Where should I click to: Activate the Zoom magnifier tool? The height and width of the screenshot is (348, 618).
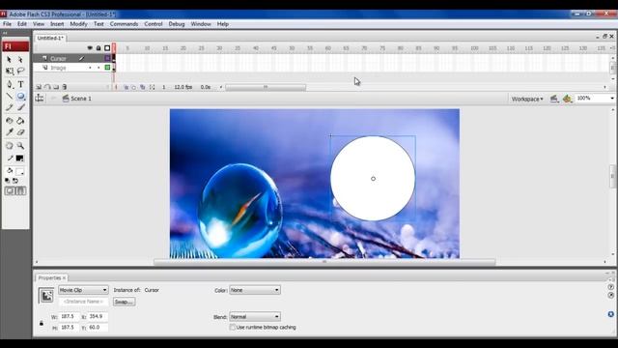[x=20, y=146]
